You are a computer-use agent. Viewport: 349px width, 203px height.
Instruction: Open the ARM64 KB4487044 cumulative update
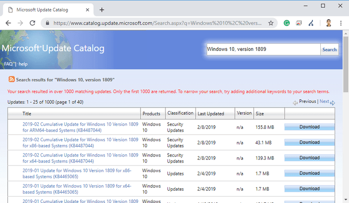pos(80,127)
